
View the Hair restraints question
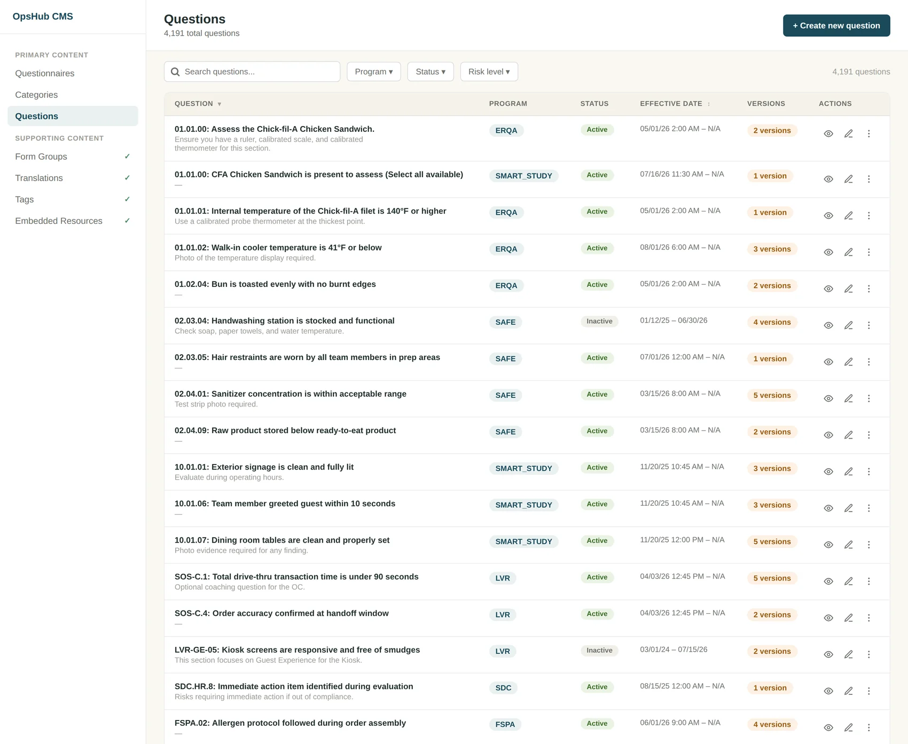(x=828, y=362)
